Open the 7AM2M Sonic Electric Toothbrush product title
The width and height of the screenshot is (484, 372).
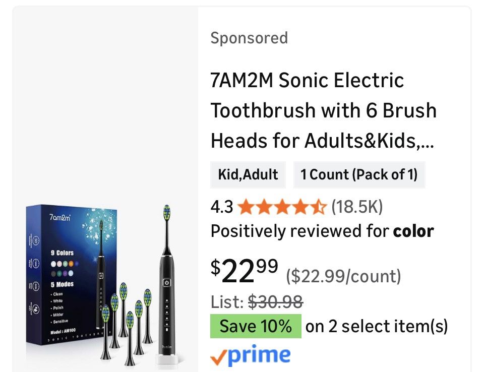[323, 110]
